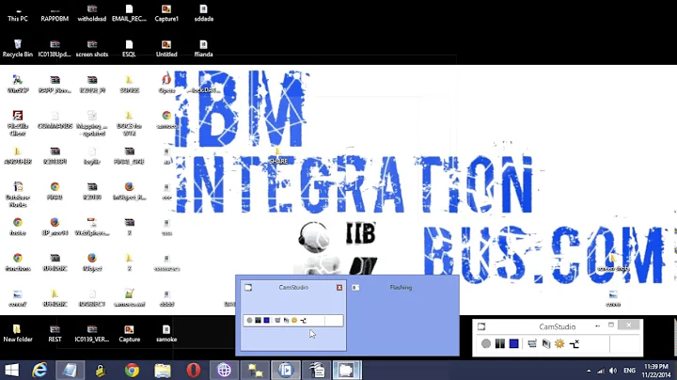Select the samoke file on desktop
This screenshot has width=677, height=380.
tap(166, 333)
